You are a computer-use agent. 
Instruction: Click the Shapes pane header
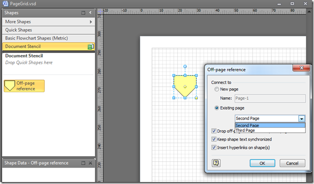click(49, 13)
